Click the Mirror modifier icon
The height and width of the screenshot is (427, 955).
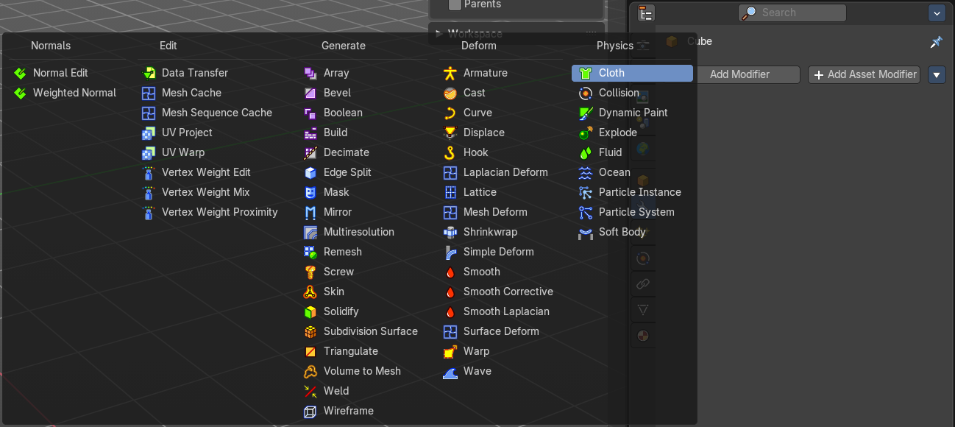tap(310, 212)
